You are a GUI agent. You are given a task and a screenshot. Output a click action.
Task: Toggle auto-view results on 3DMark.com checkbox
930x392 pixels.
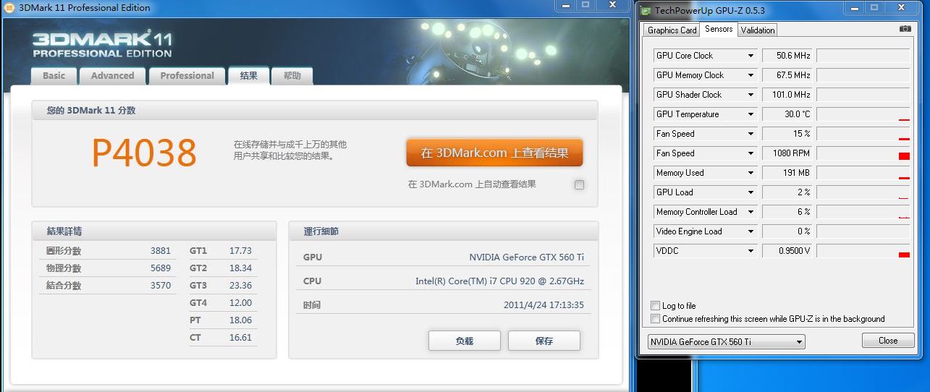pos(579,184)
